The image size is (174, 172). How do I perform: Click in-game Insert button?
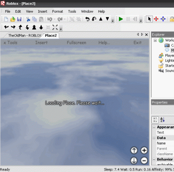(x=42, y=43)
